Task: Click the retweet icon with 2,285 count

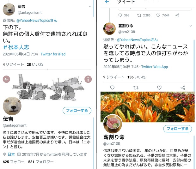Action: 139,15
